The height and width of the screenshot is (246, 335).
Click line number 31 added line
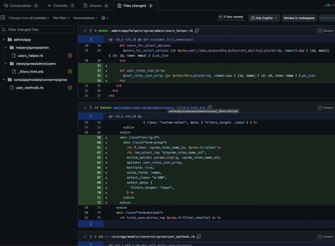[99, 66]
